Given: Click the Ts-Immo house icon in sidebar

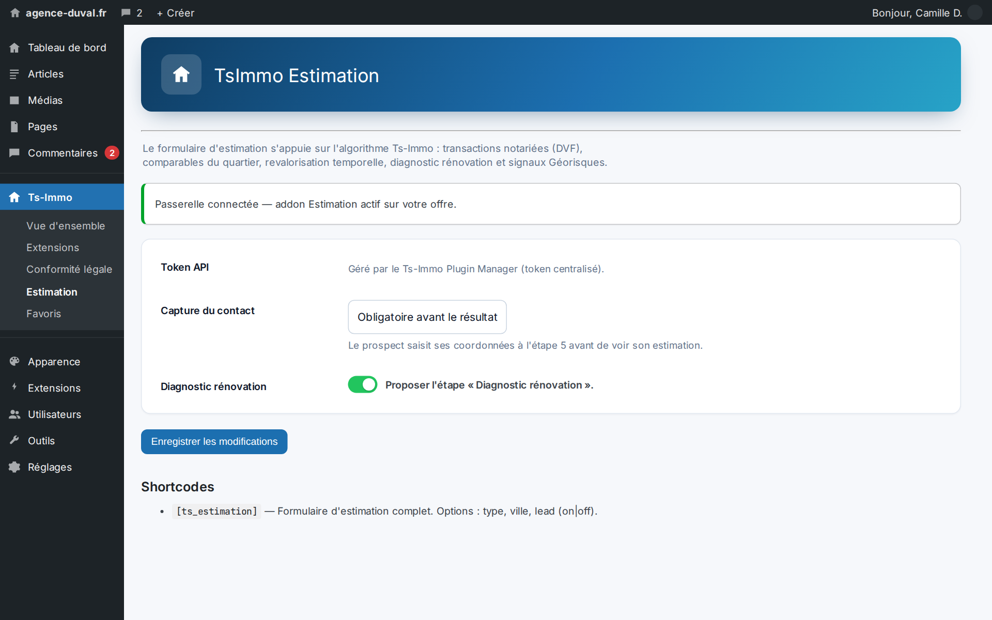Looking at the screenshot, I should (14, 197).
